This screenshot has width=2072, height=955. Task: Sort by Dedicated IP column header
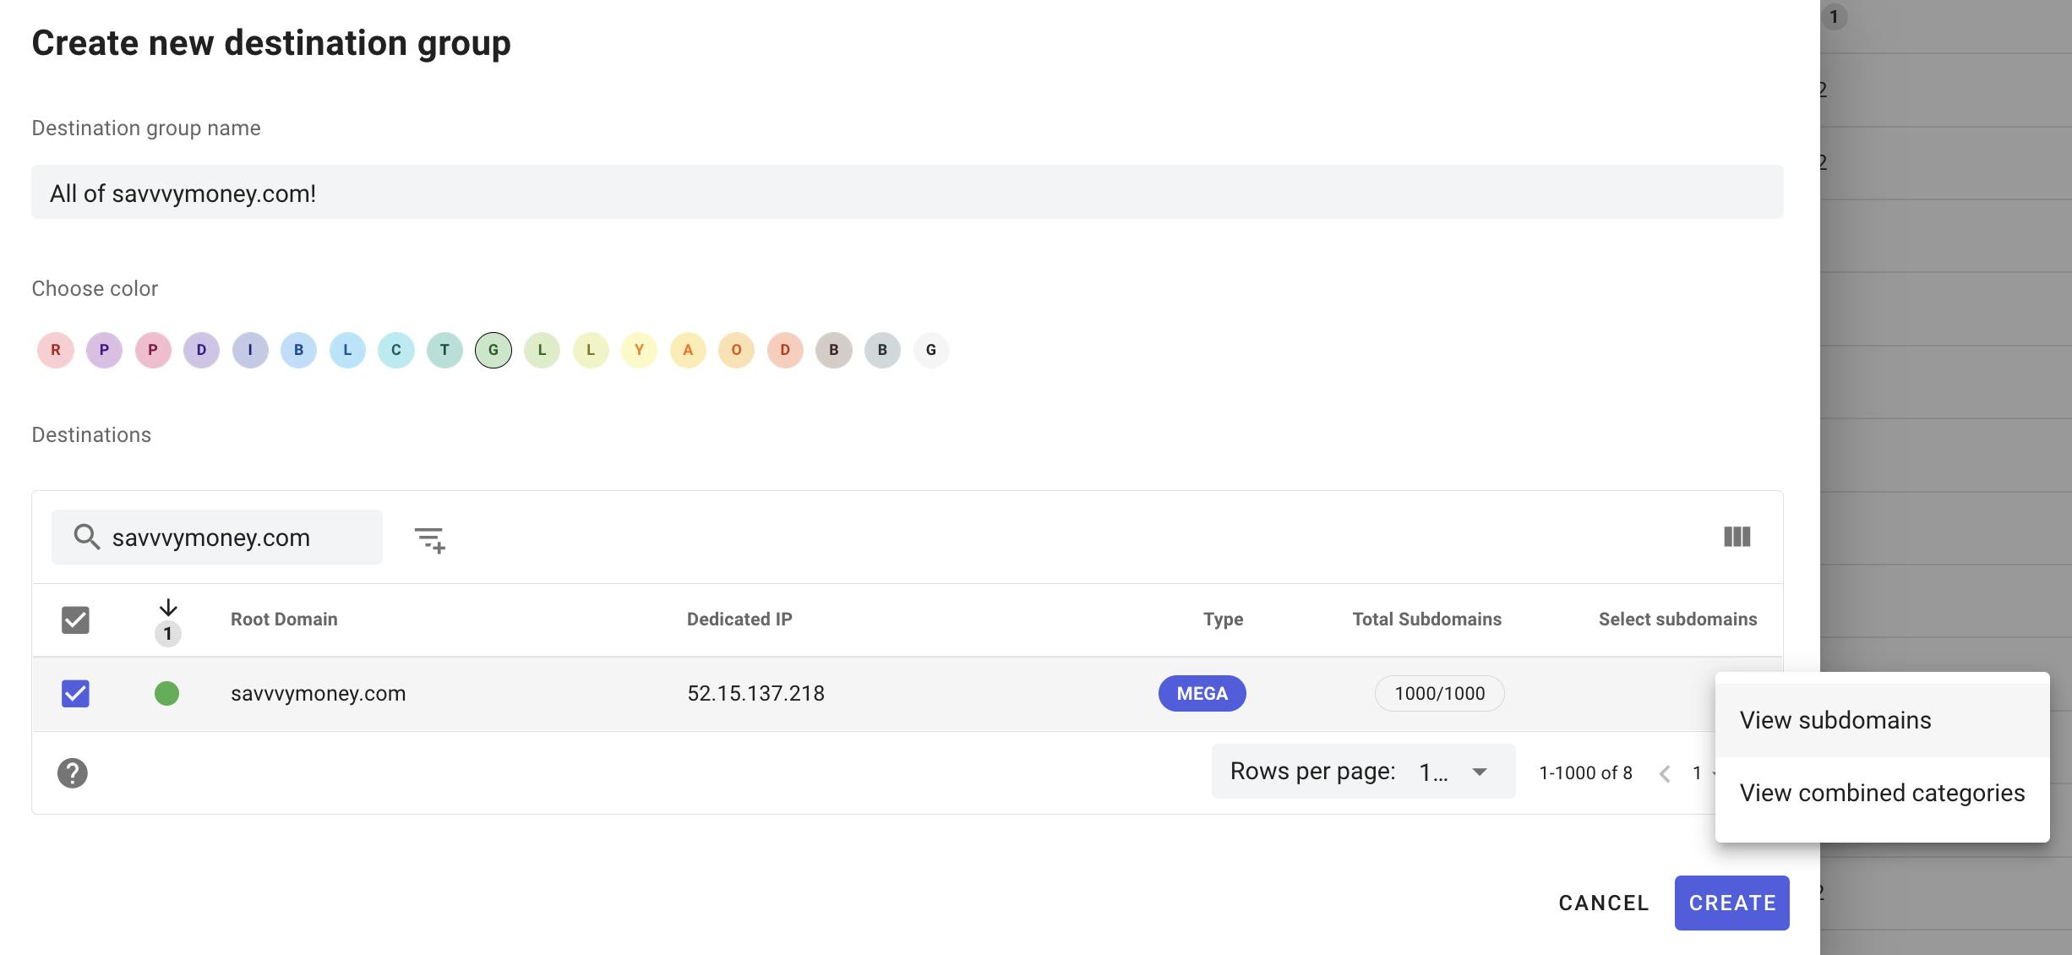pyautogui.click(x=739, y=619)
